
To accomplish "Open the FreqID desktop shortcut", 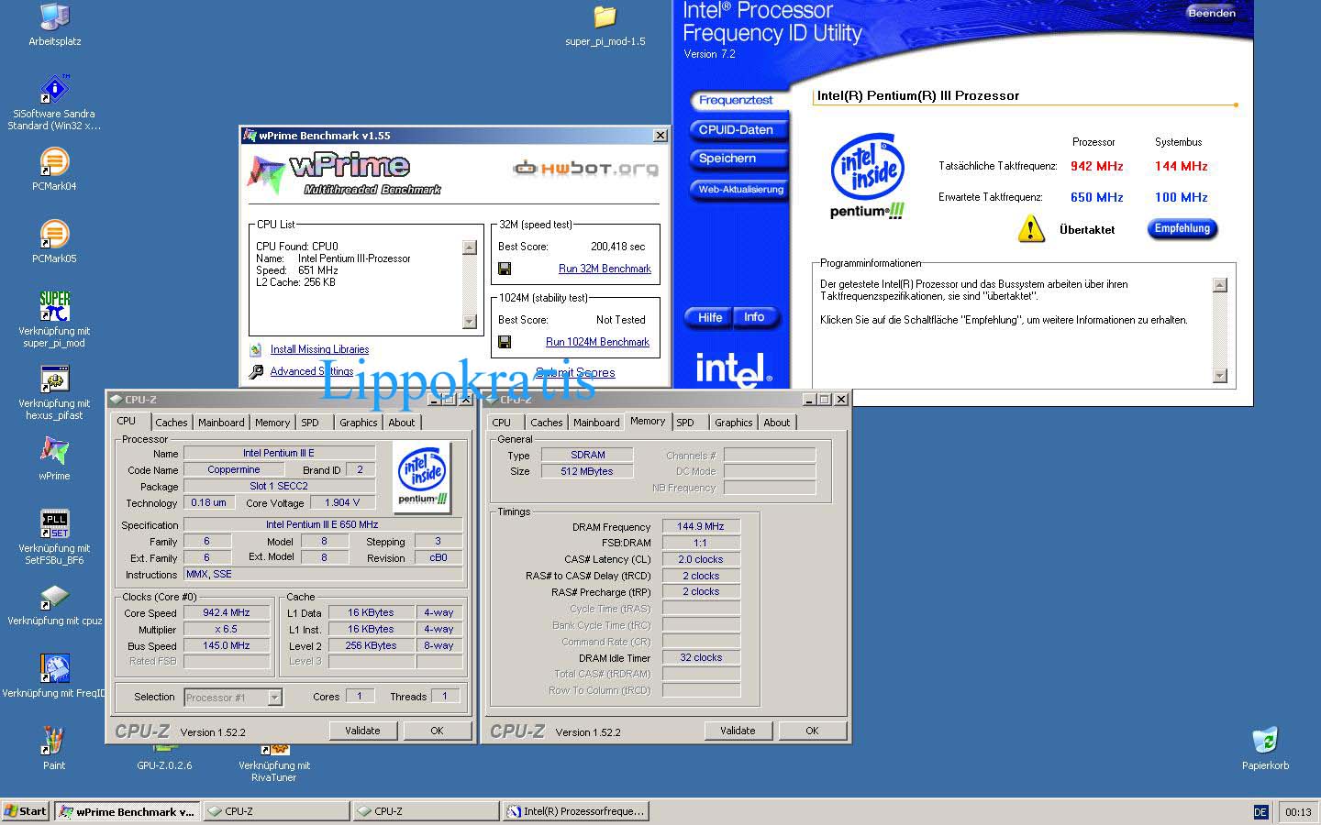I will pyautogui.click(x=54, y=668).
